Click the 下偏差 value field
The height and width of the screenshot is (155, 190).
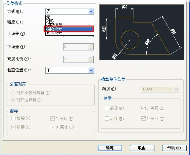tap(76, 47)
